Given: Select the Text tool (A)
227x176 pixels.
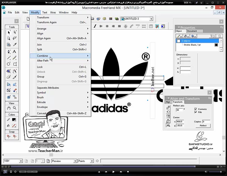Looking at the screenshot, I should point(14,52).
